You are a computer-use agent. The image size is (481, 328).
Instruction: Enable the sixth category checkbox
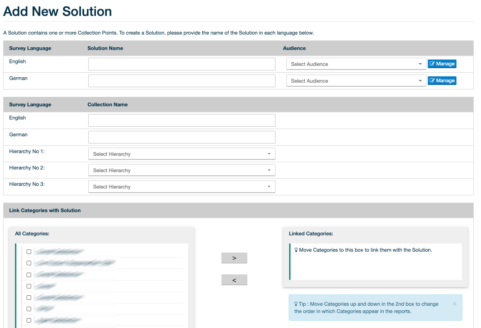click(29, 309)
